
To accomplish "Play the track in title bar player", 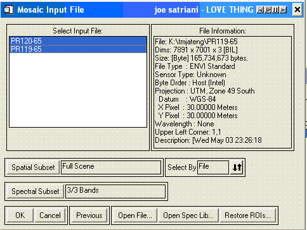I will (268, 9).
